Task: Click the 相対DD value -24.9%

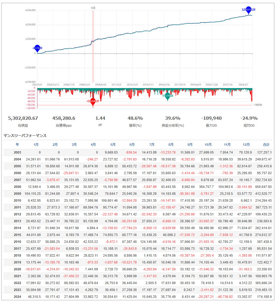Action: pyautogui.click(x=249, y=118)
